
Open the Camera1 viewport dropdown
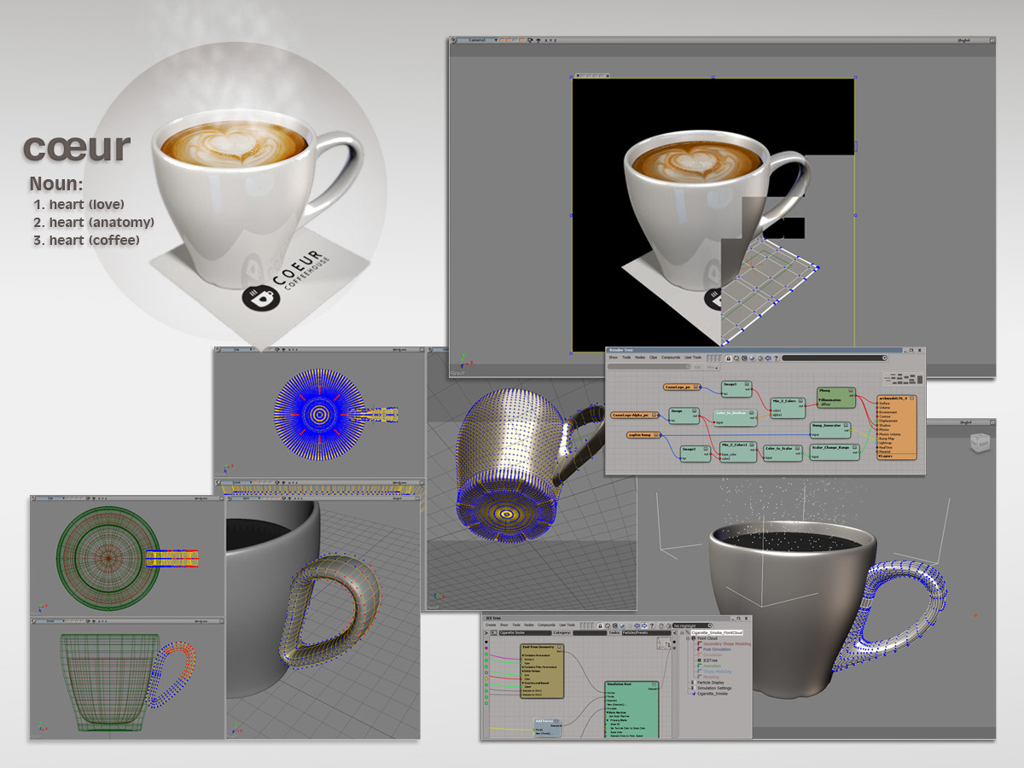coord(476,39)
